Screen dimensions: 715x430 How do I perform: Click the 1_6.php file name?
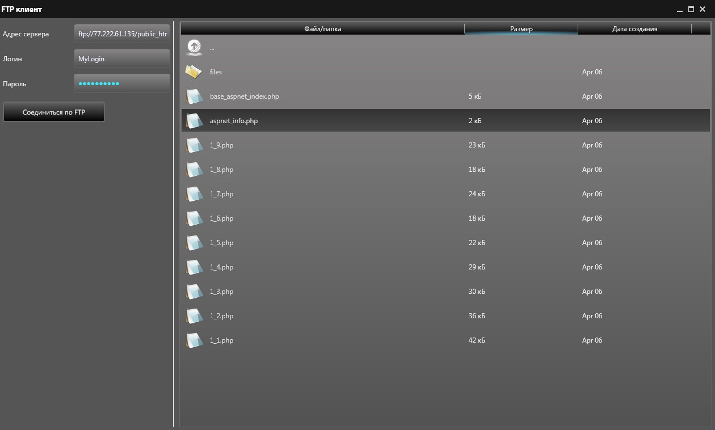point(221,218)
